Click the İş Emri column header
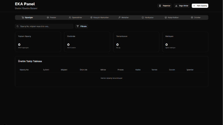Screen dimensions: 223x125 (46, 70)
